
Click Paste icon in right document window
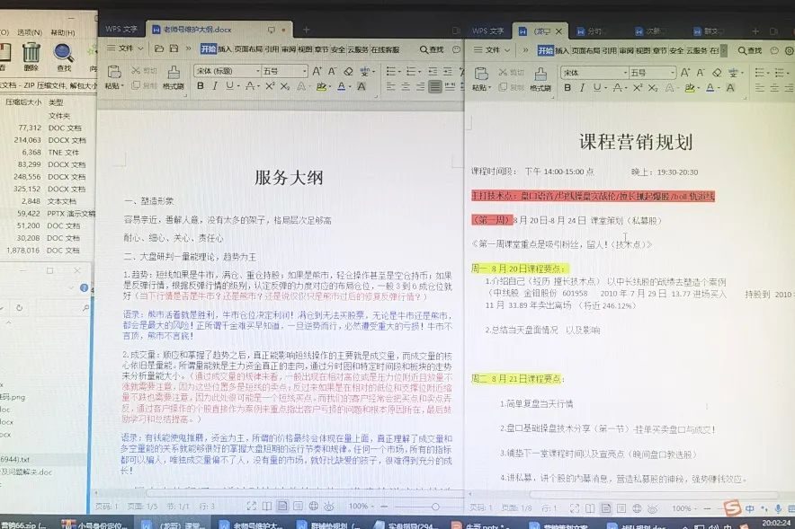[x=482, y=78]
